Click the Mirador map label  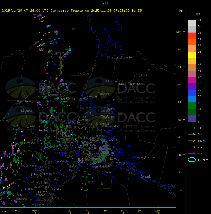tap(107, 172)
